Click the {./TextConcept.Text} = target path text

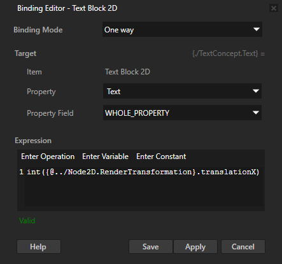tap(229, 53)
